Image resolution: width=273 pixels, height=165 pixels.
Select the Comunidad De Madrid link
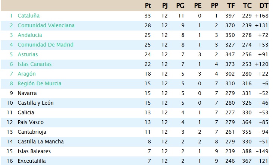pos(45,45)
